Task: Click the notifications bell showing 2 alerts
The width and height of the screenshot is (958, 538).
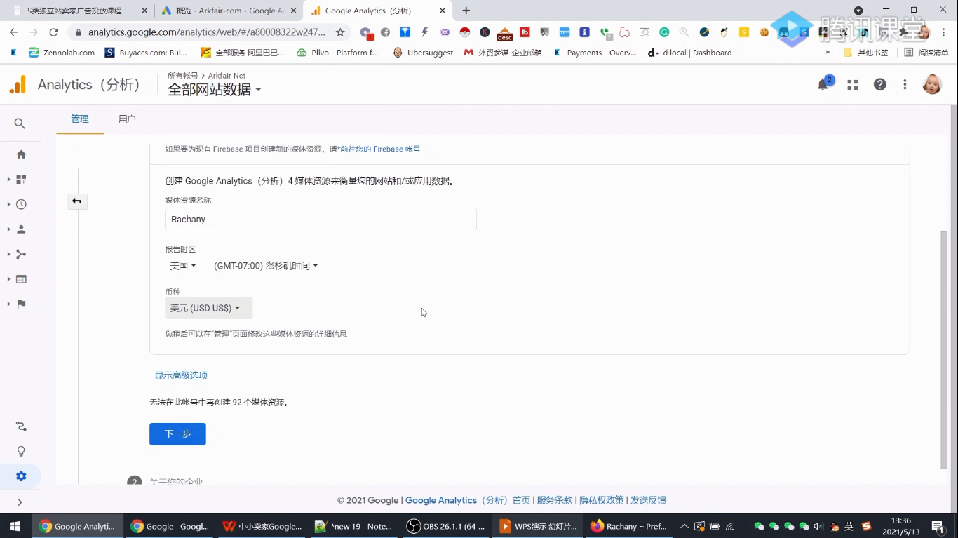Action: pyautogui.click(x=823, y=84)
